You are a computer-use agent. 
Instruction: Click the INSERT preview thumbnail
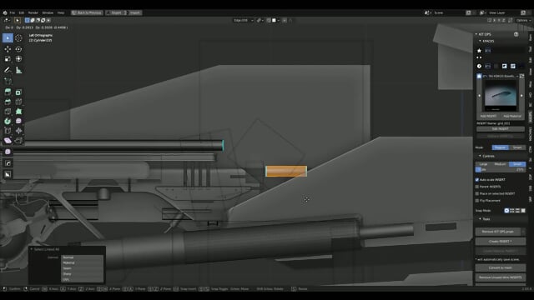point(501,96)
